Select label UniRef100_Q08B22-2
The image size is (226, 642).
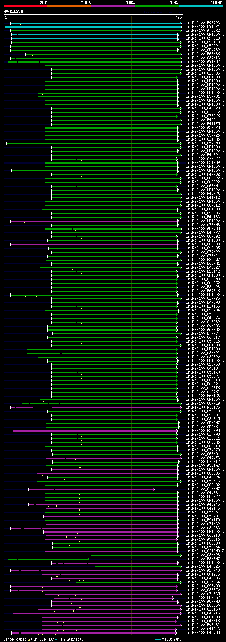point(205,178)
